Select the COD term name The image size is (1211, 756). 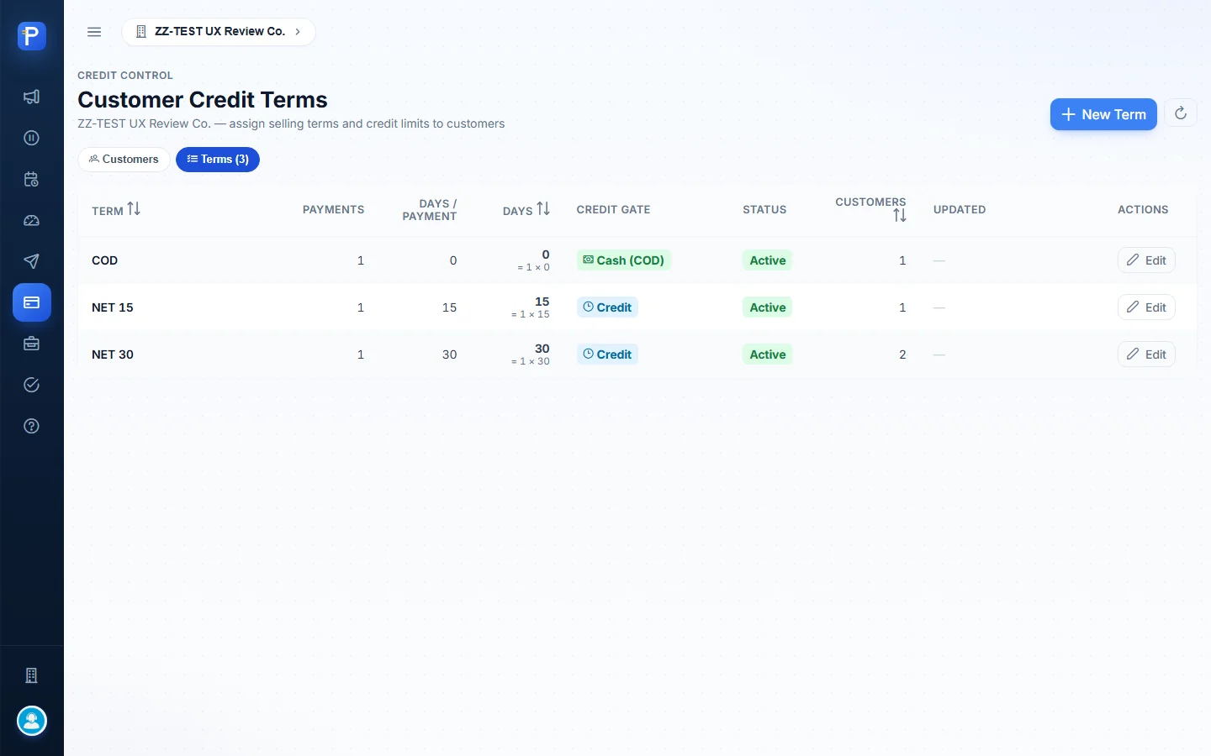click(104, 260)
